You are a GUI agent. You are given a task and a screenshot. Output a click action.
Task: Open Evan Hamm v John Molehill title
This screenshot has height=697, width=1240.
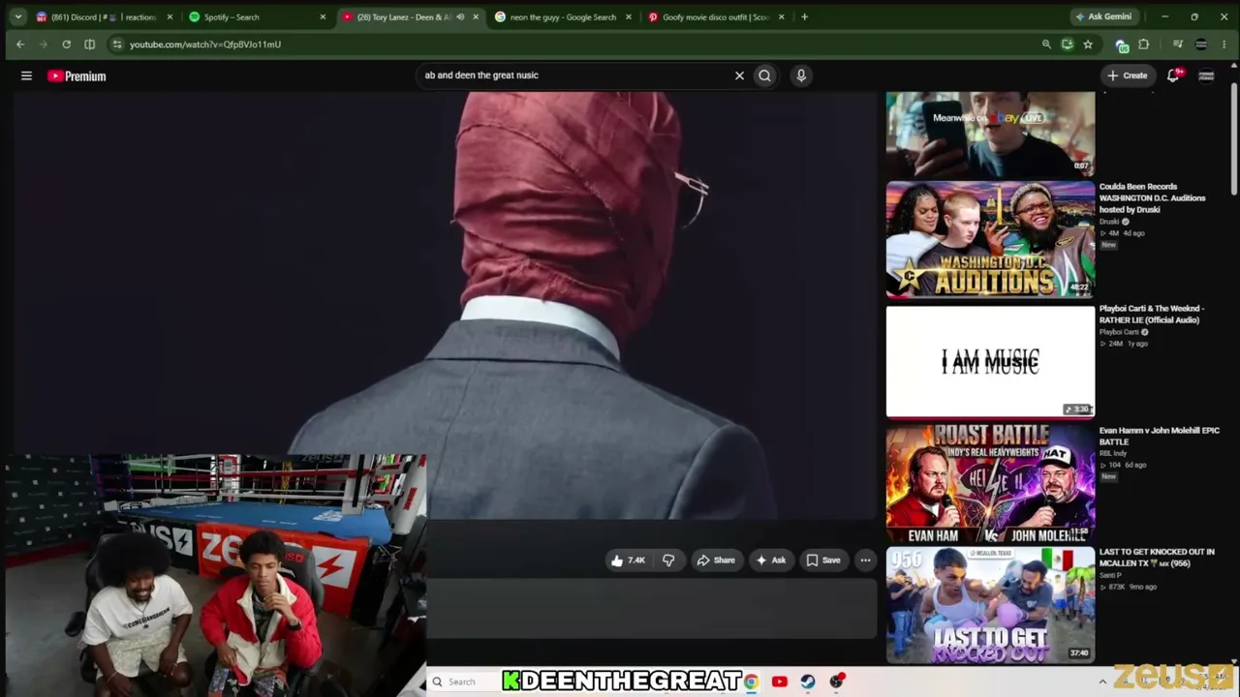click(x=1159, y=437)
